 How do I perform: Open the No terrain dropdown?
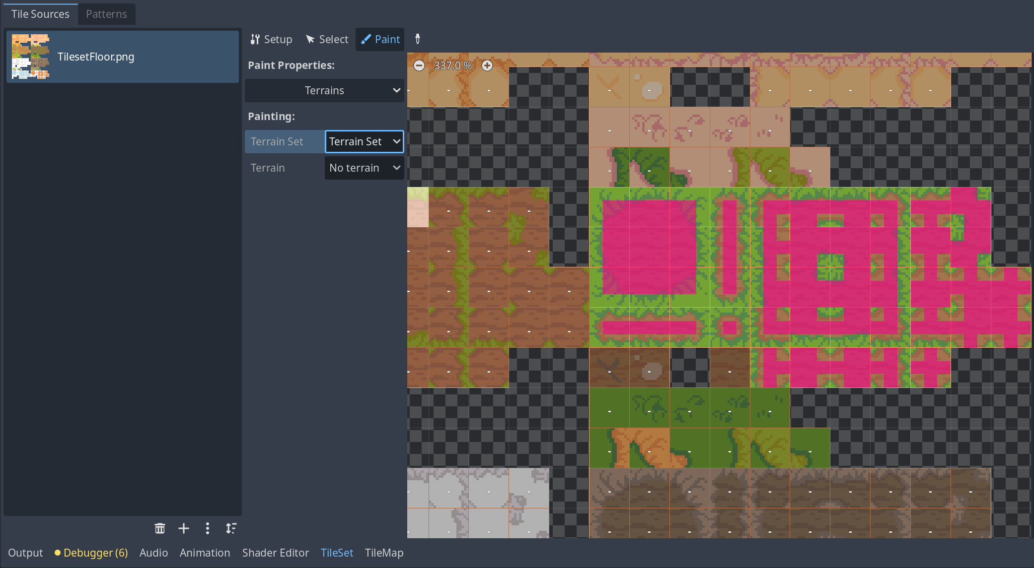click(364, 168)
